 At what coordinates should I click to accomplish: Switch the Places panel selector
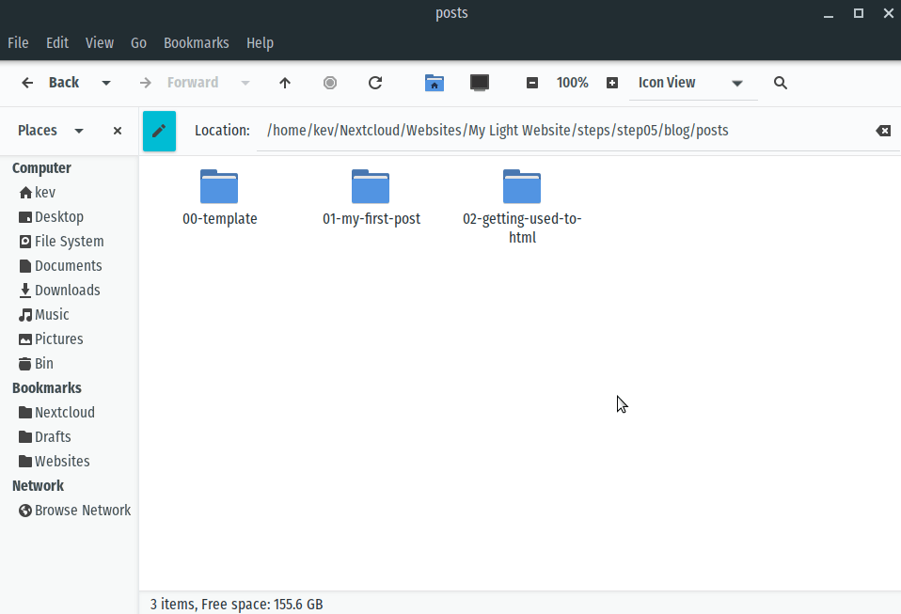click(x=78, y=130)
